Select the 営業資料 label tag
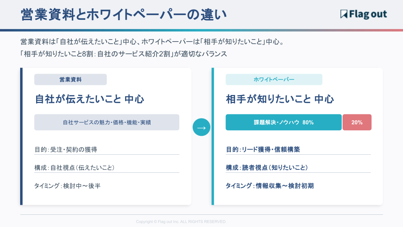403x227 pixels. click(x=71, y=79)
